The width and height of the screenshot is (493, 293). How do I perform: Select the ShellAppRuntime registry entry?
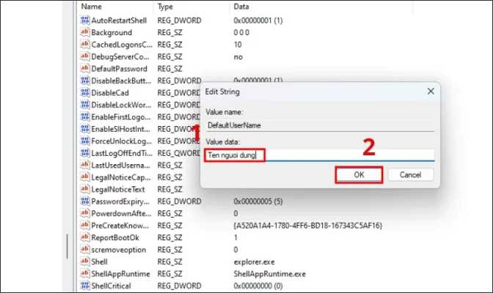(120, 273)
